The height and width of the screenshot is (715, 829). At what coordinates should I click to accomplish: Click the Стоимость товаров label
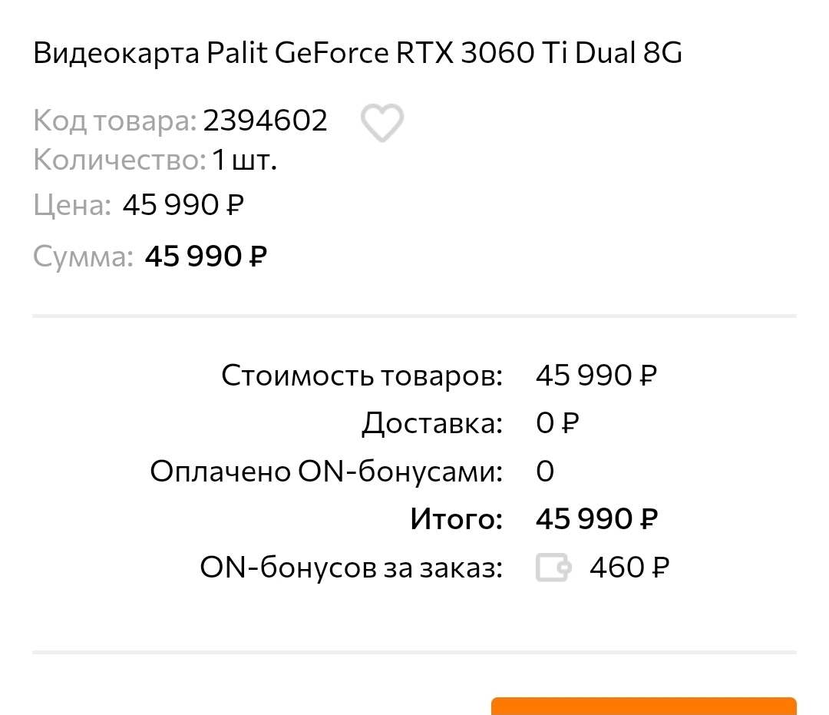tap(362, 376)
